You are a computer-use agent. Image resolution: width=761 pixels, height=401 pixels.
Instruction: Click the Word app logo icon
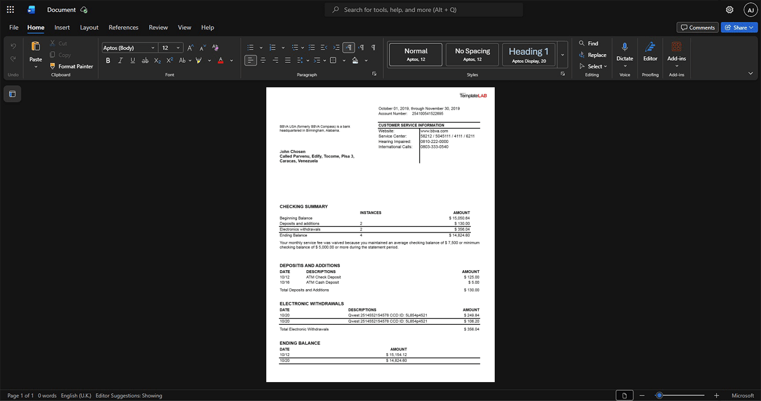(x=31, y=9)
